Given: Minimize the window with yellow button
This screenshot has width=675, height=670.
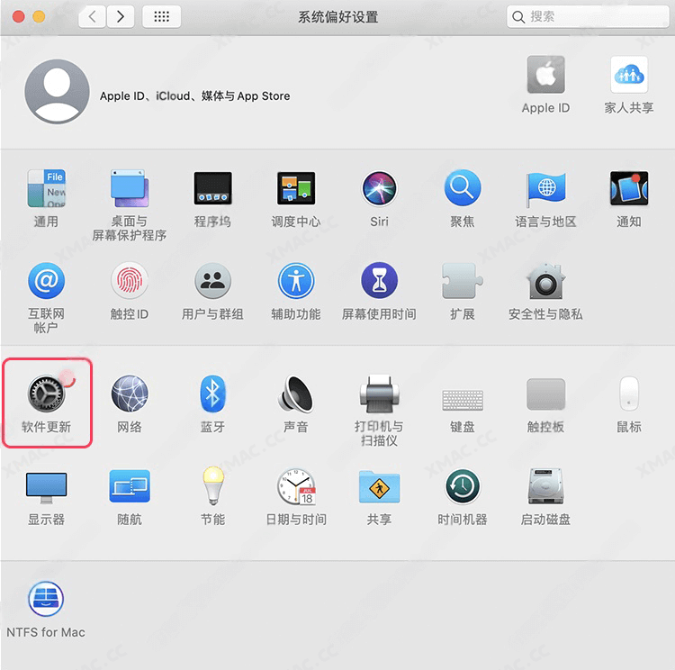Looking at the screenshot, I should [40, 17].
